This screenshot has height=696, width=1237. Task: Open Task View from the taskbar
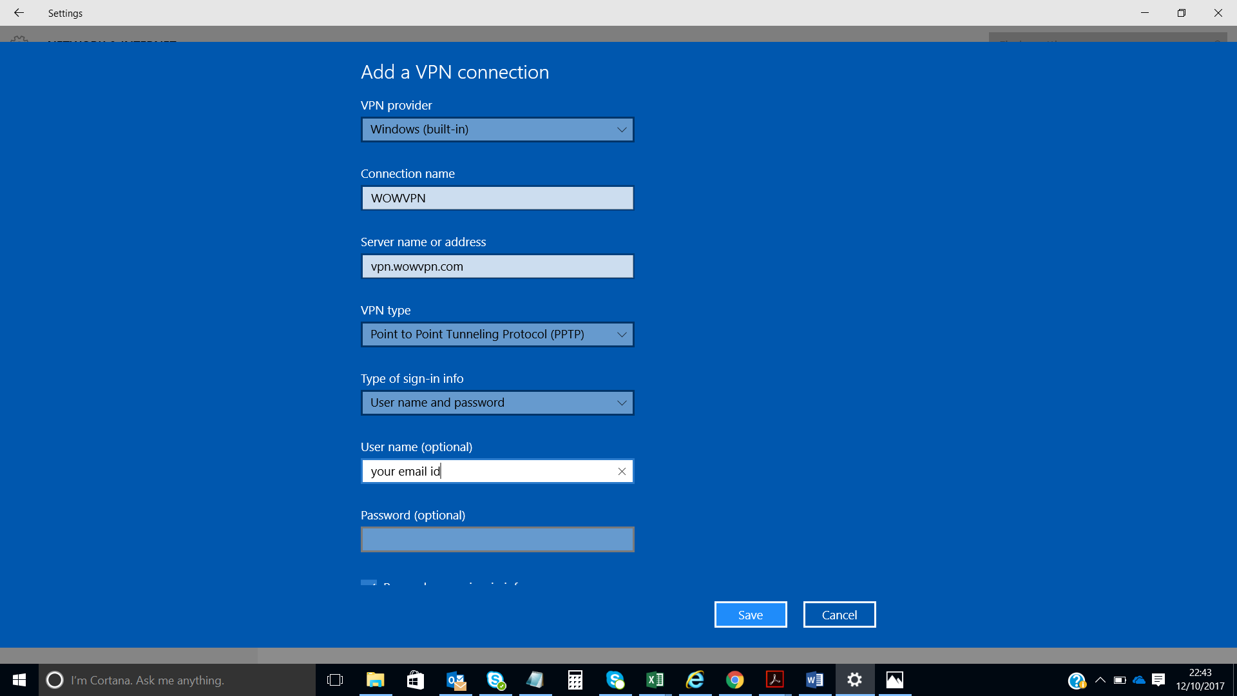(335, 680)
